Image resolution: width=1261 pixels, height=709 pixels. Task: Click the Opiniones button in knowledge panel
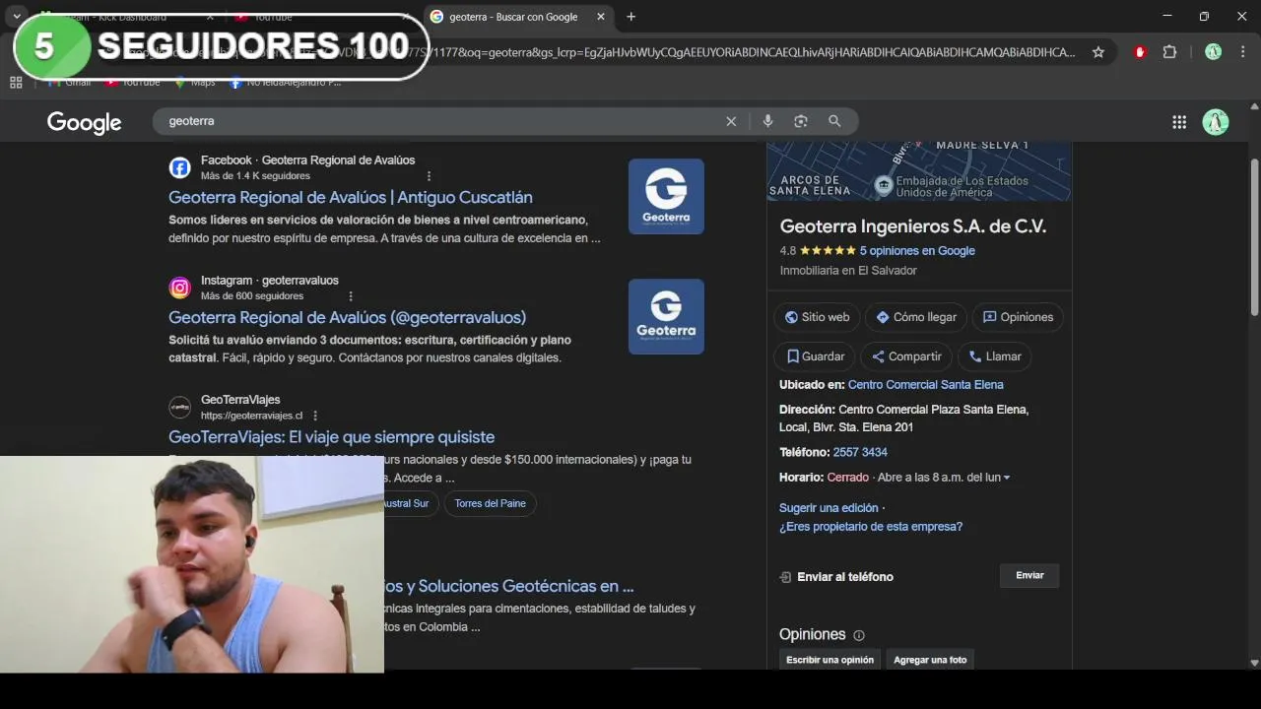1018,317
